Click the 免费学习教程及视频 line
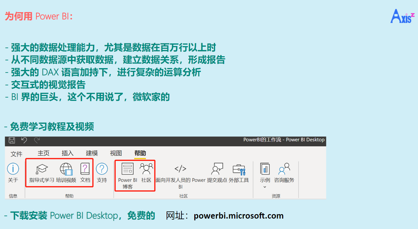The width and height of the screenshot is (418, 229). click(49, 127)
